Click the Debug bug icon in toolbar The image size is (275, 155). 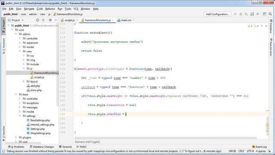point(241,14)
